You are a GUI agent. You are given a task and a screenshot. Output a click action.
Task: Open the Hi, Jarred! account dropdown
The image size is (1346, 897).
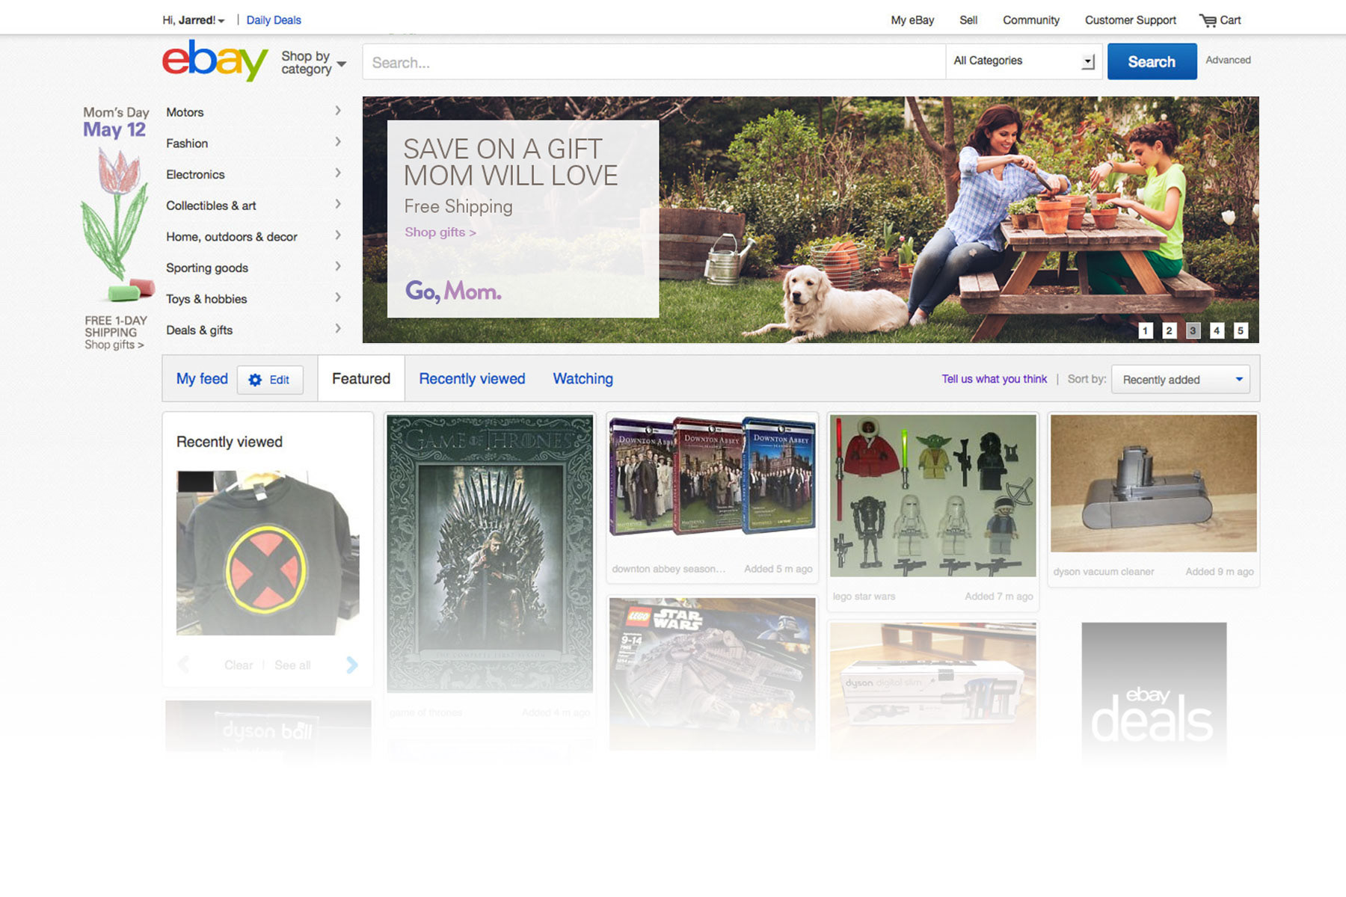point(194,20)
